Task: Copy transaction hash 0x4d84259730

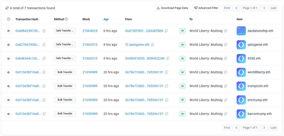Action: tap(44, 31)
